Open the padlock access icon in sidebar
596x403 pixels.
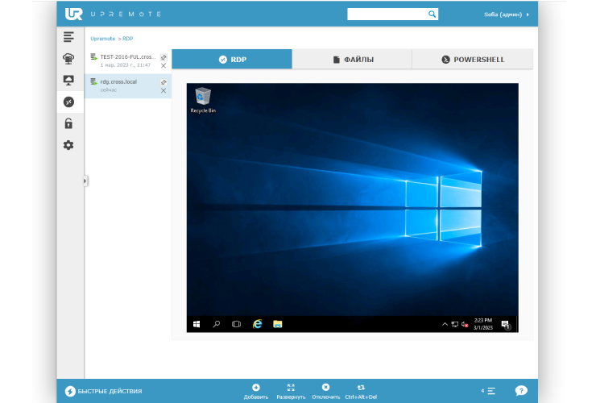[x=68, y=123]
